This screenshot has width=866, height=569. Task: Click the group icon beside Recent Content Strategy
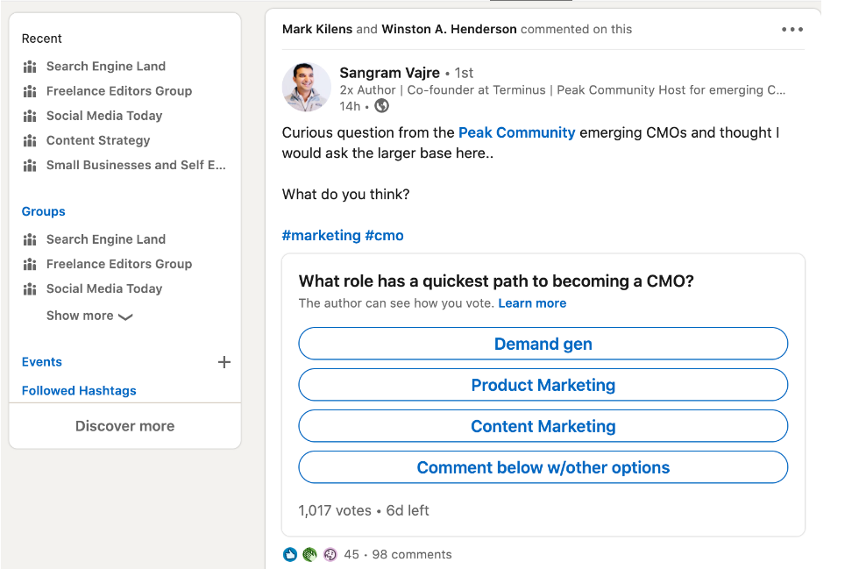pyautogui.click(x=30, y=140)
